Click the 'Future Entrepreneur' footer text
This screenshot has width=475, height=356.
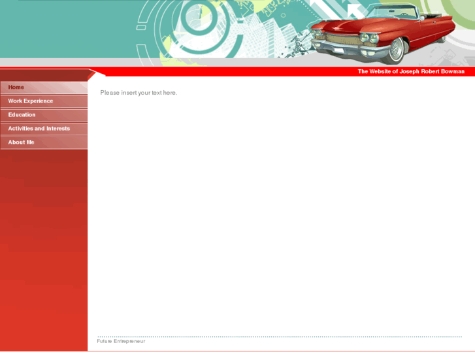(x=121, y=341)
